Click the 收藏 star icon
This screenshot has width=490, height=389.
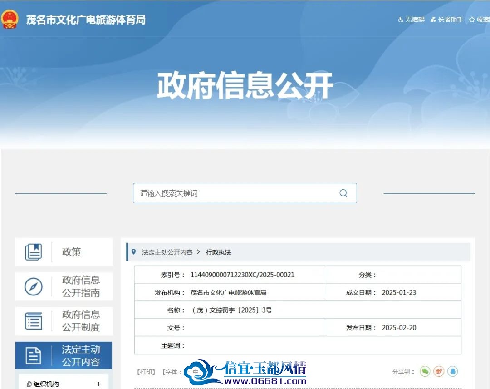[x=472, y=20]
